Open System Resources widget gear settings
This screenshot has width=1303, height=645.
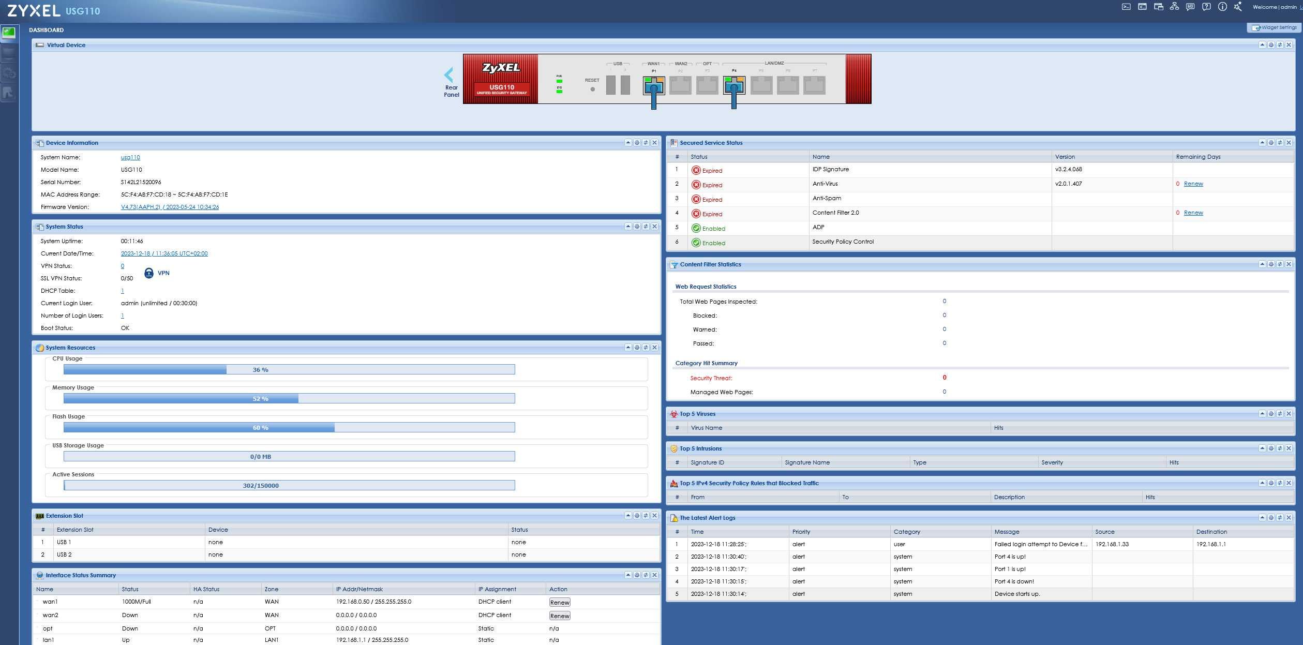click(x=637, y=348)
